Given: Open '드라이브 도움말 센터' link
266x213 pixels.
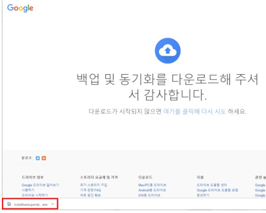Looking at the screenshot, I should point(212,185).
